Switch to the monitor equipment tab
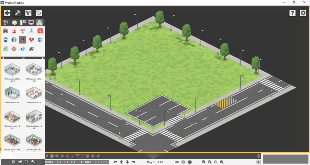The height and width of the screenshot is (165, 310). (x=31, y=22)
